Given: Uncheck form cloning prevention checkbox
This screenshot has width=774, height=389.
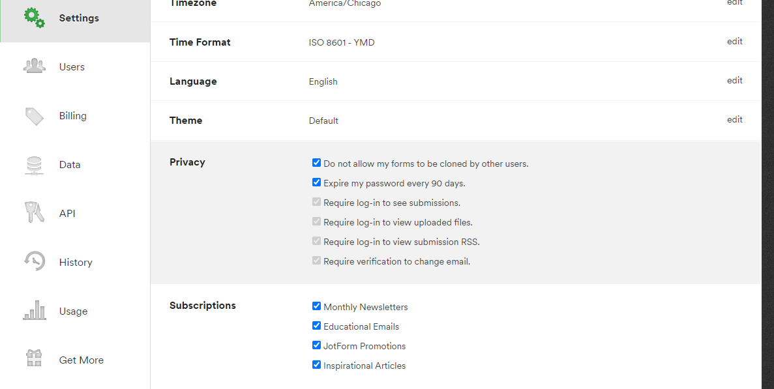Looking at the screenshot, I should 317,163.
